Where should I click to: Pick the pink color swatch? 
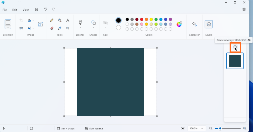tap(142, 24)
